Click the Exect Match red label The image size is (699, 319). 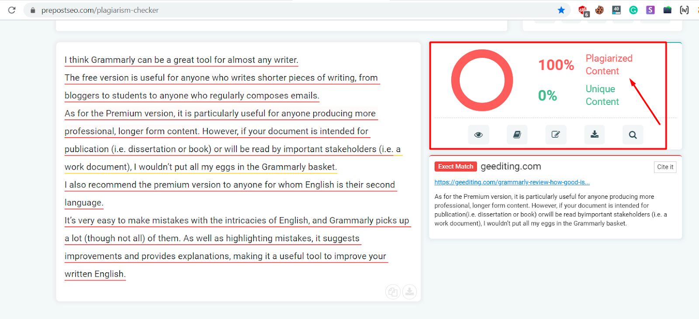[456, 166]
